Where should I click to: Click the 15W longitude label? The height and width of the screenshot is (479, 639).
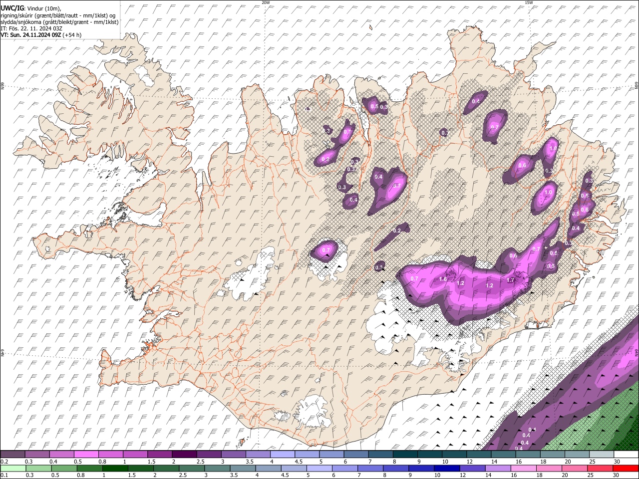[529, 2]
